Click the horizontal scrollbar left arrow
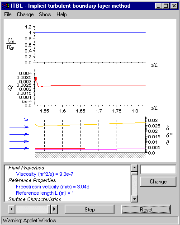The width and height of the screenshot is (180, 225). (x=12, y=209)
